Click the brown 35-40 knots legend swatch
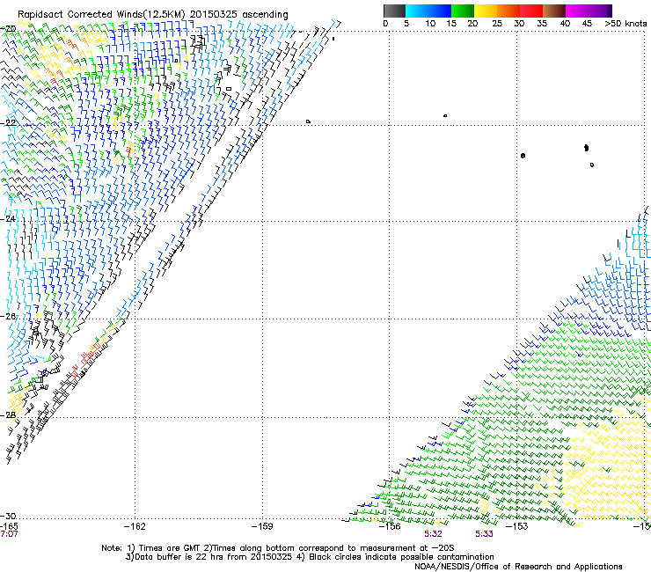Image resolution: width=651 pixels, height=572 pixels. coord(554,11)
